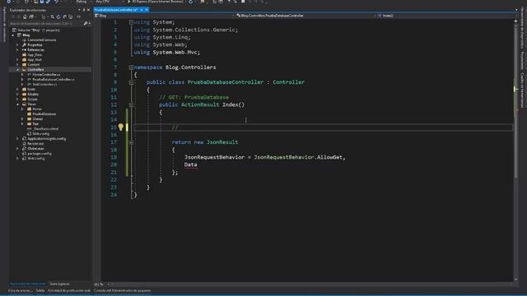
Task: Open the Blog project navigation dropdown
Action: pos(164,16)
